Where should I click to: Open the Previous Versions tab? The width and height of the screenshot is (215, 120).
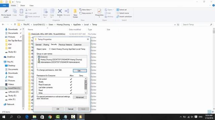pos(65,45)
